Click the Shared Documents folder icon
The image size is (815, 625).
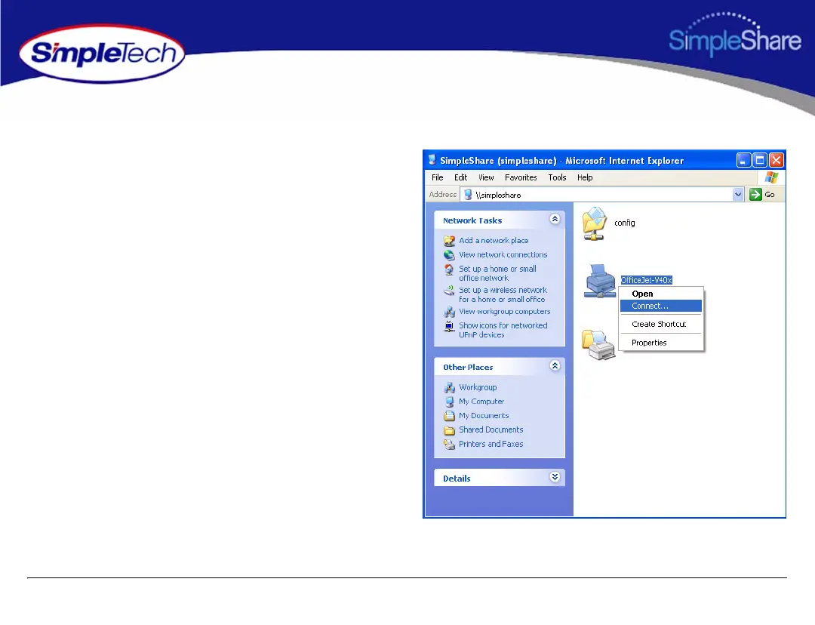(449, 430)
